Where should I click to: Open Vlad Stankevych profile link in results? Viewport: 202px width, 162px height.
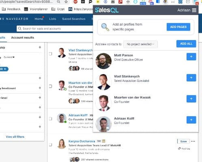(81, 50)
